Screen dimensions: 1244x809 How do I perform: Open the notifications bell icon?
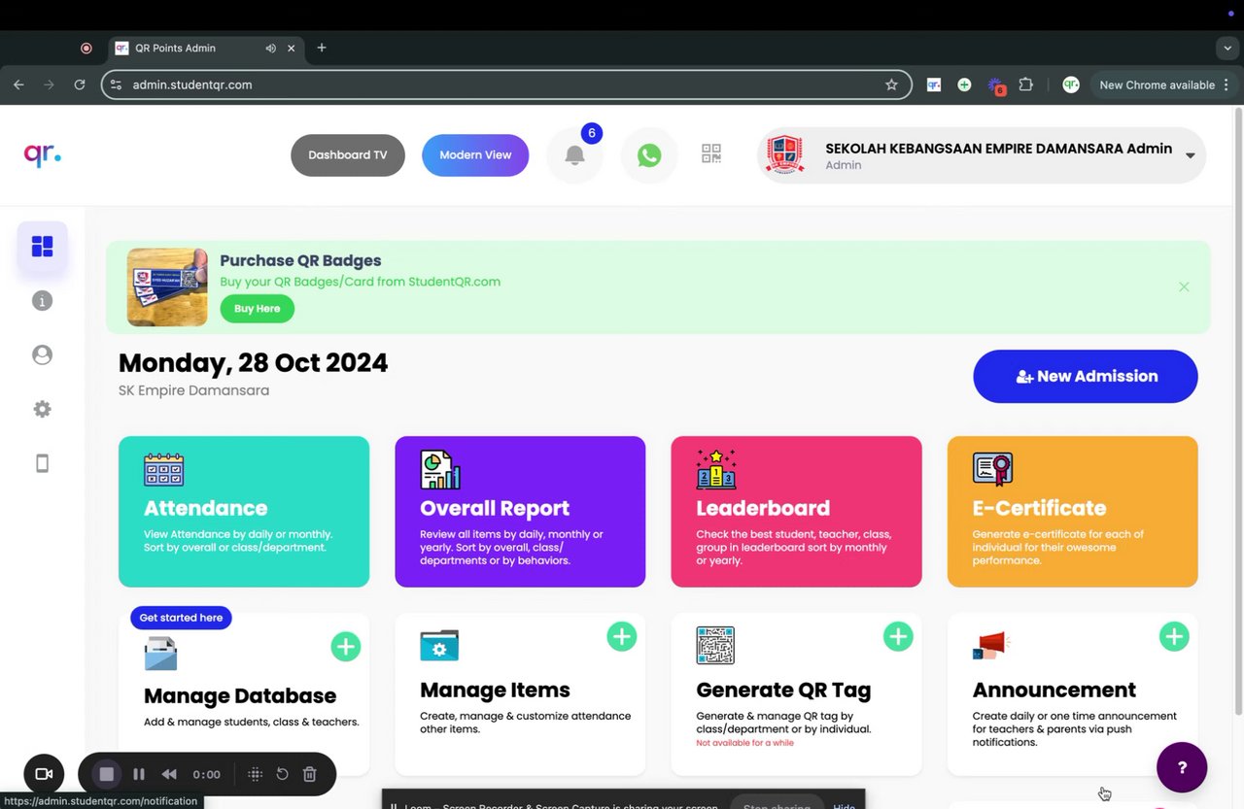[574, 155]
